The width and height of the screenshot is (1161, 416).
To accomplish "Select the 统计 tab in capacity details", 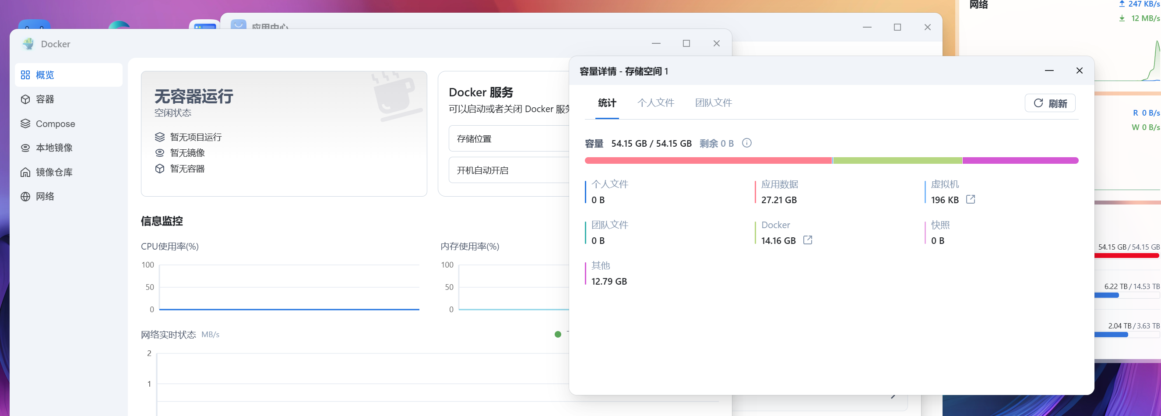I will click(x=606, y=103).
